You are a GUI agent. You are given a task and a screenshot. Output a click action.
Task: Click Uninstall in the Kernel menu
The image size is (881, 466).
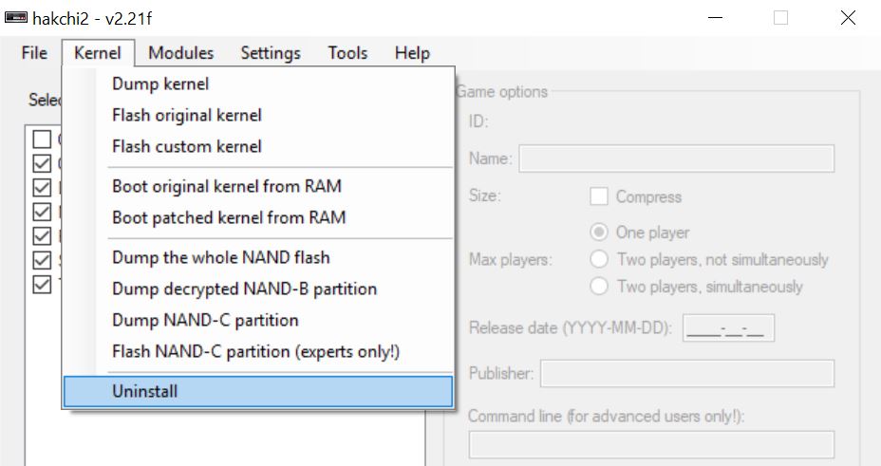pyautogui.click(x=258, y=391)
